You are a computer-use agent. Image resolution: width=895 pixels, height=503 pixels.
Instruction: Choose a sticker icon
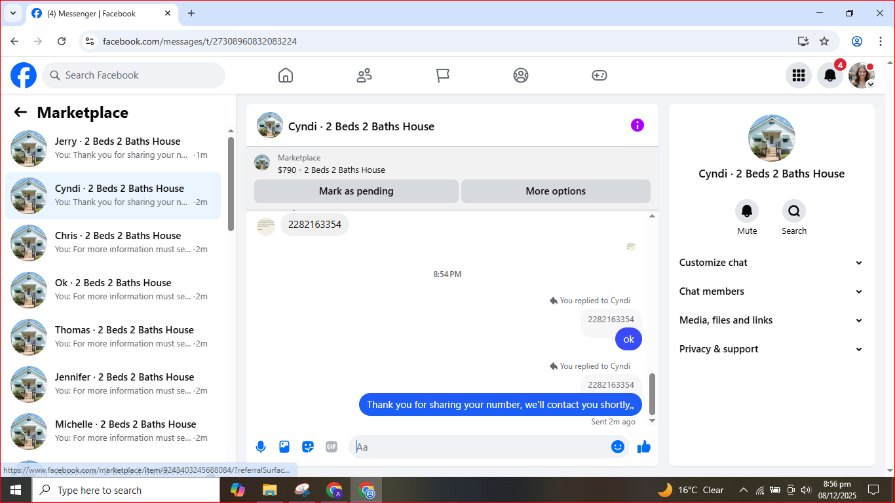pos(308,447)
